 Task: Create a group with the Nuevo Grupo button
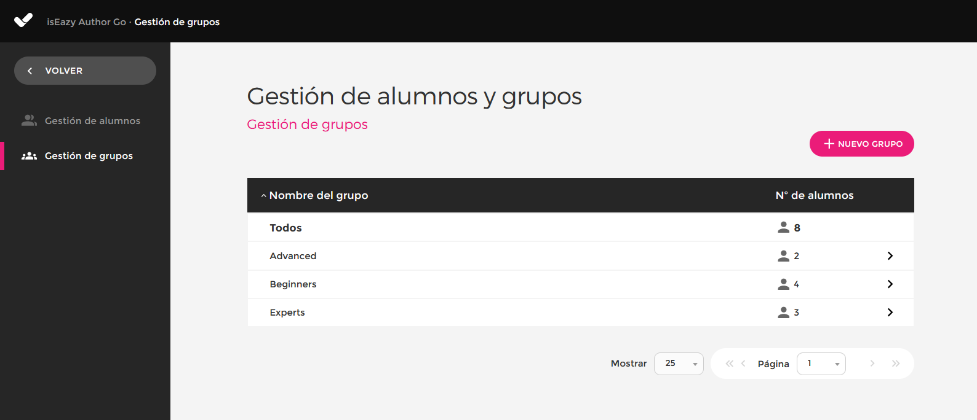pyautogui.click(x=861, y=144)
